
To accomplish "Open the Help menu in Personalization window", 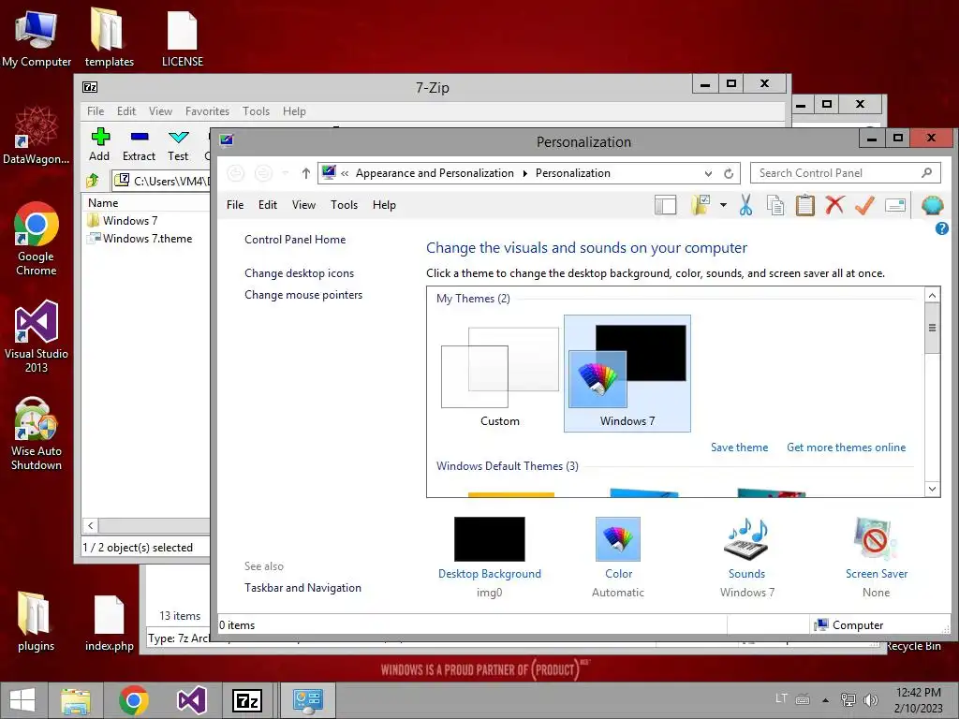I will point(384,205).
